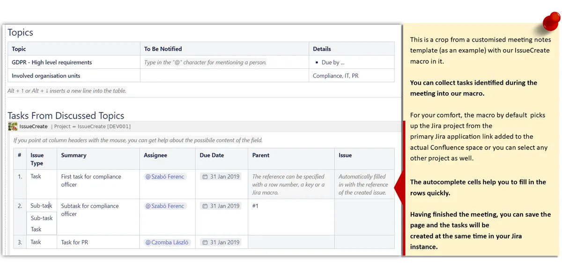Viewport: 562px width, 275px height.
Task: Click the 'Task' issue type in row 1
Action: pos(36,177)
